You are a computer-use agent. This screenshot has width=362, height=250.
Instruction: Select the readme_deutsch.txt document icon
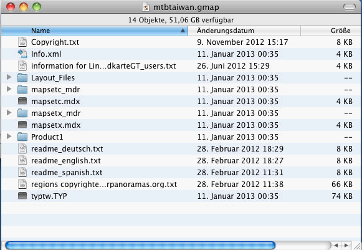22,148
